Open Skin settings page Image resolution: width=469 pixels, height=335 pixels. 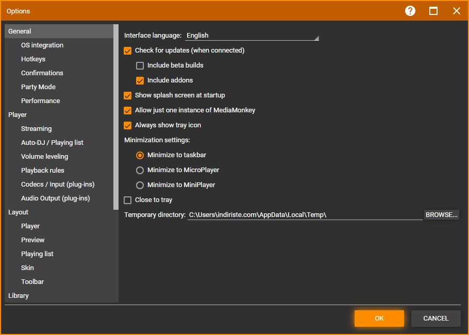pos(27,267)
